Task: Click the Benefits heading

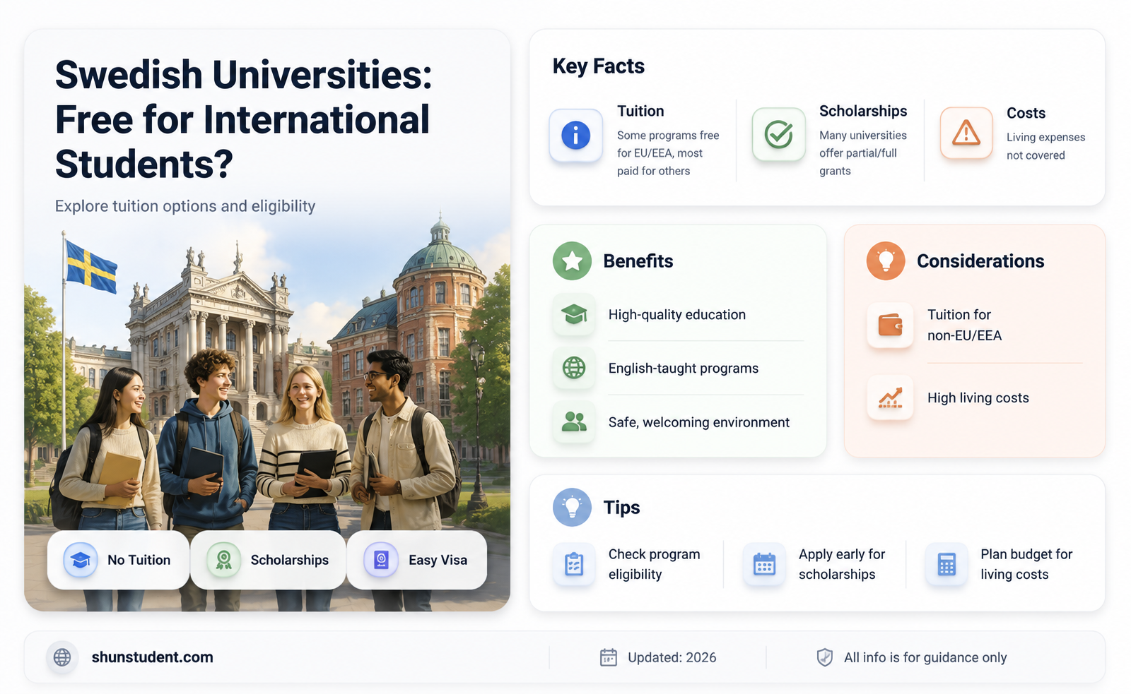Action: tap(638, 261)
